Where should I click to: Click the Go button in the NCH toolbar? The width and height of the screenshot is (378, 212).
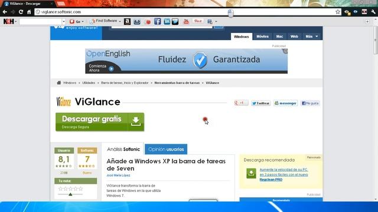pos(75,21)
